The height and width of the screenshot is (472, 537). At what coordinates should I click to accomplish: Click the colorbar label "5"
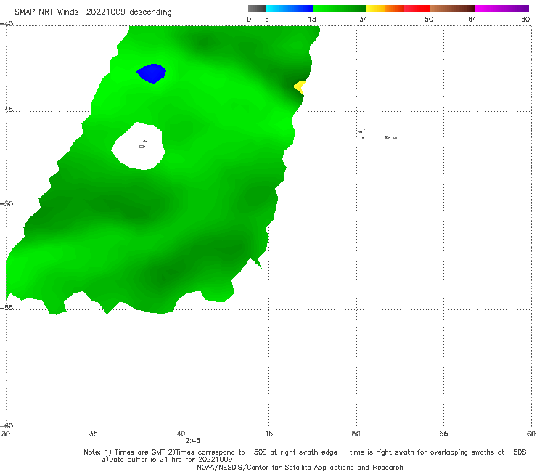coord(267,20)
